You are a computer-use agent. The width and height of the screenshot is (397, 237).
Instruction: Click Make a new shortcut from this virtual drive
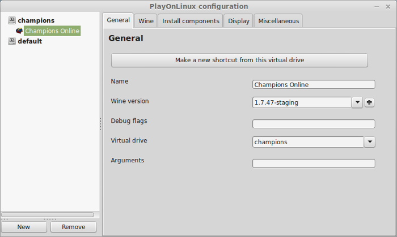239,60
